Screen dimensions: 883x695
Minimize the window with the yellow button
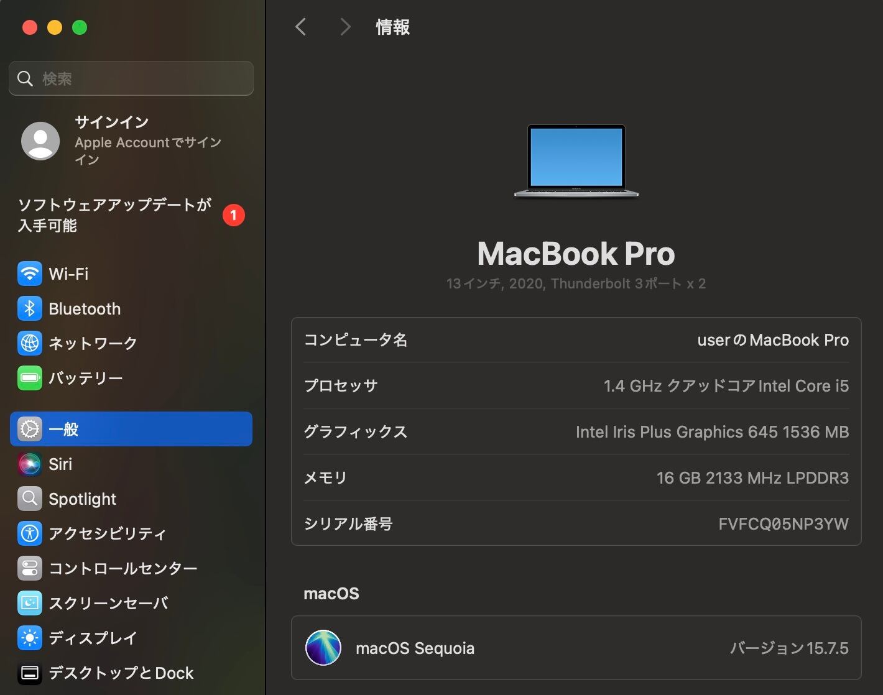(55, 27)
